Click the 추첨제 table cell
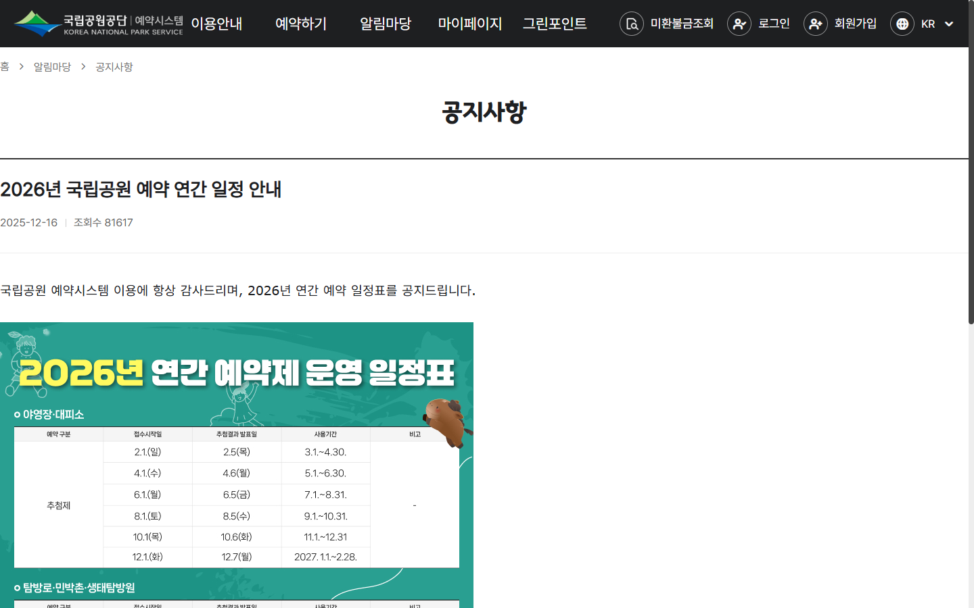974x608 pixels. point(59,505)
